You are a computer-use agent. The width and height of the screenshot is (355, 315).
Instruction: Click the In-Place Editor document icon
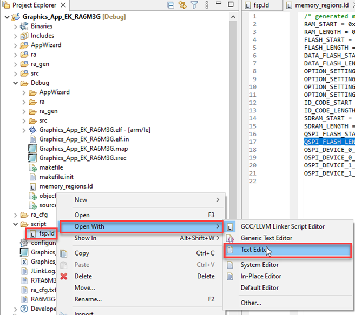230,276
